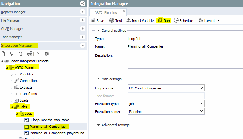Image resolution: width=243 pixels, height=139 pixels.
Task: Click the Execution type field showing job
Action: click(164, 103)
